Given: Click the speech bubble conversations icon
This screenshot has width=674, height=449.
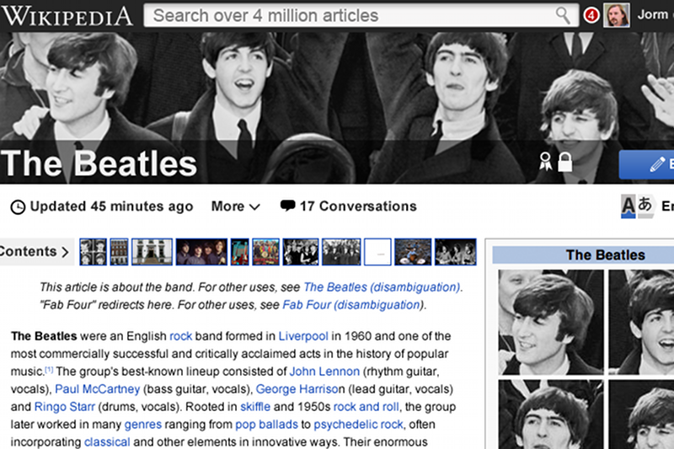Looking at the screenshot, I should (288, 206).
